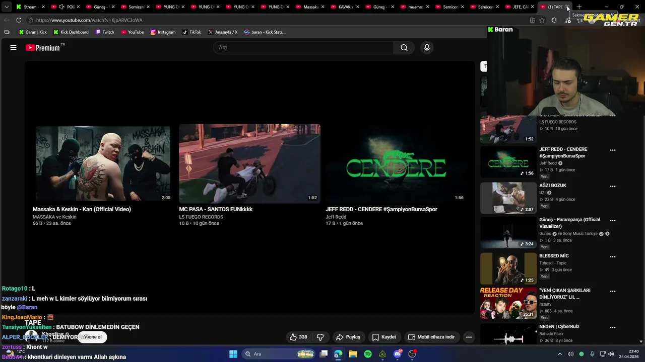The height and width of the screenshot is (362, 645).
Task: Play MC PASA motorcycle thumbnail
Action: click(x=249, y=163)
